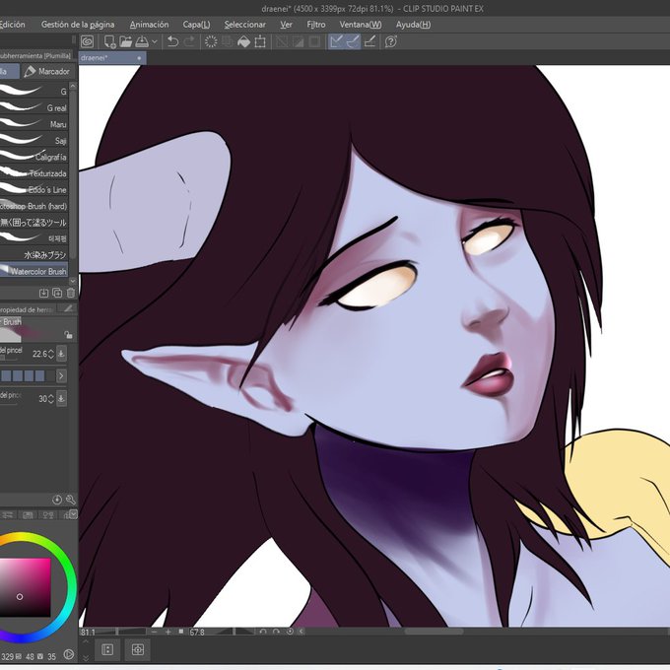Image resolution: width=670 pixels, height=670 pixels.
Task: Click the Save icon in toolbar
Action: (142, 41)
